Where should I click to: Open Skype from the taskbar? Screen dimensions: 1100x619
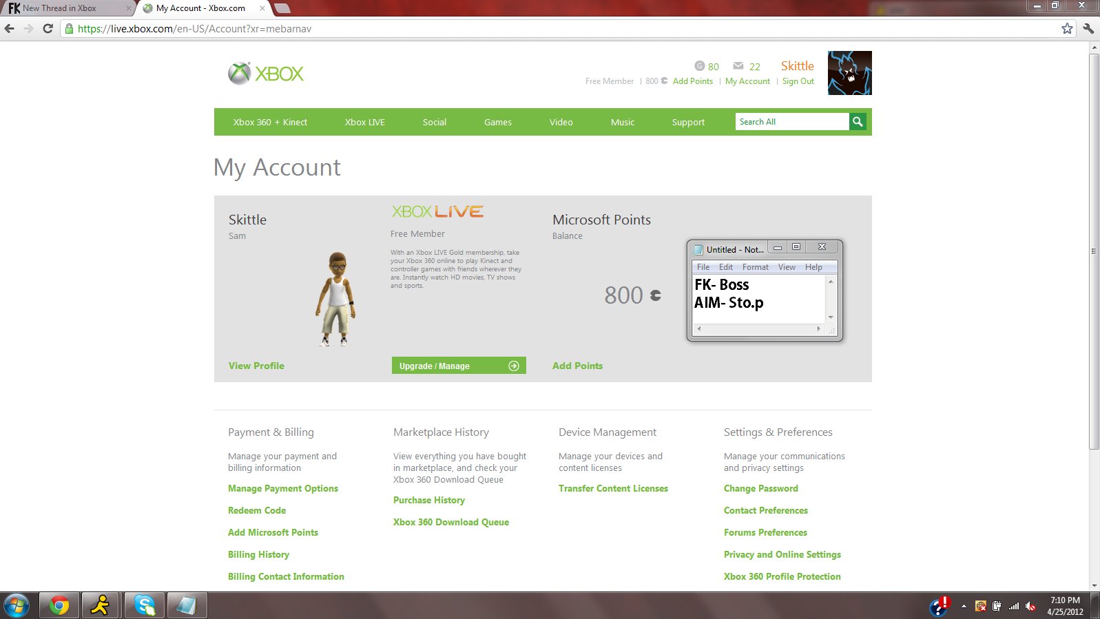pos(145,606)
